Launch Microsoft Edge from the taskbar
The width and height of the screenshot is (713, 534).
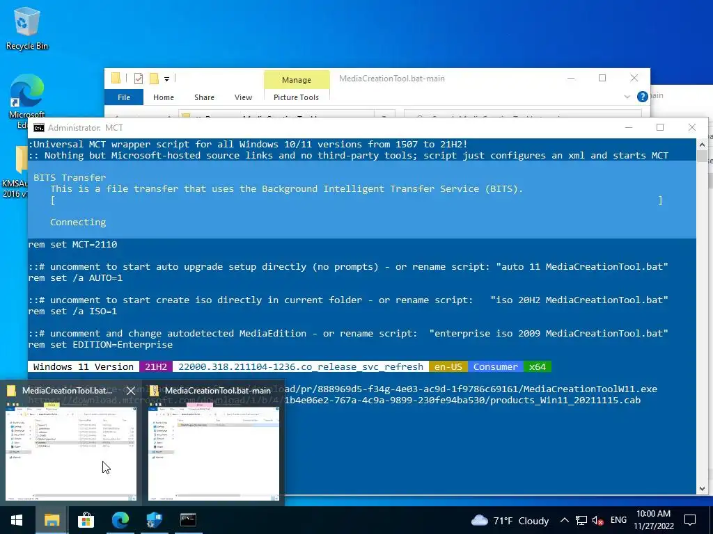click(120, 520)
